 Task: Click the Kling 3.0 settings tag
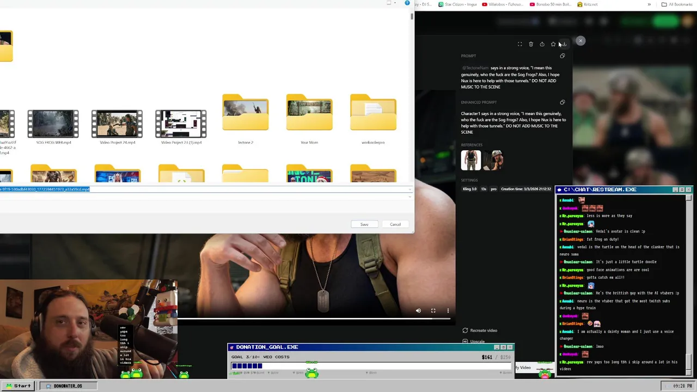pyautogui.click(x=469, y=189)
